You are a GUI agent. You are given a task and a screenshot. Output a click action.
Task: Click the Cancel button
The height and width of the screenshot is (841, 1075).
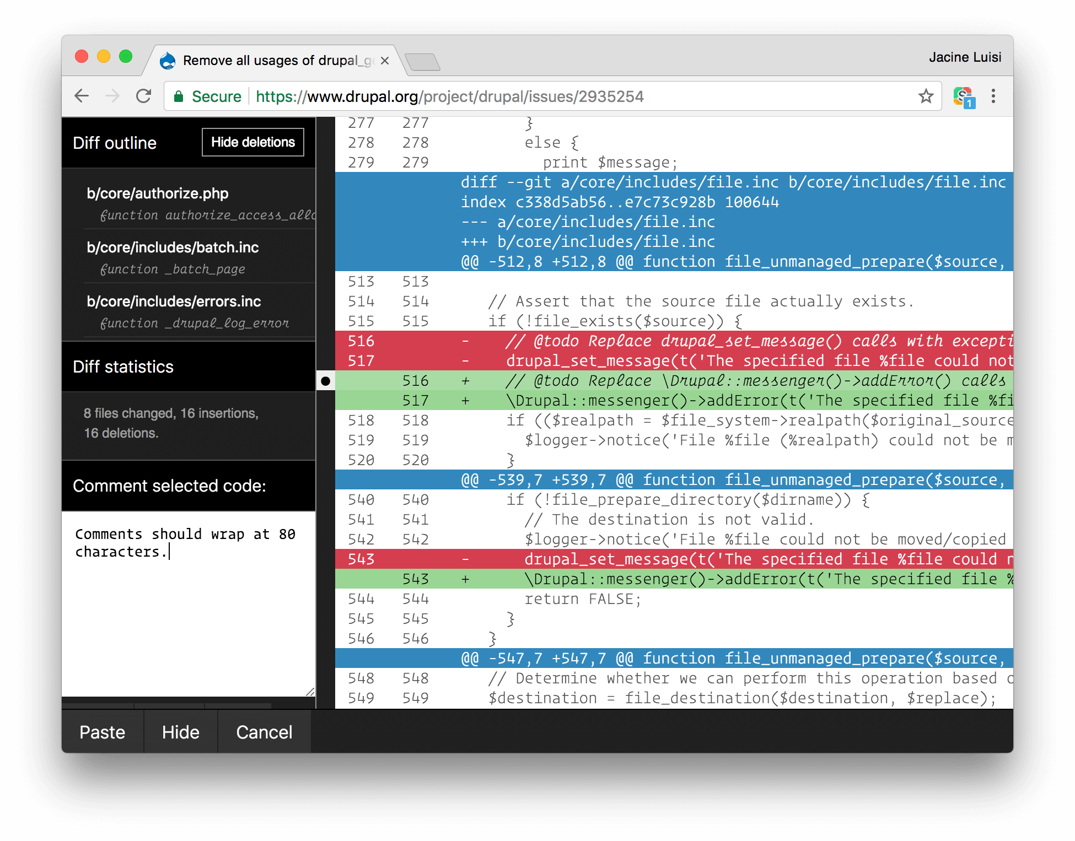click(264, 732)
